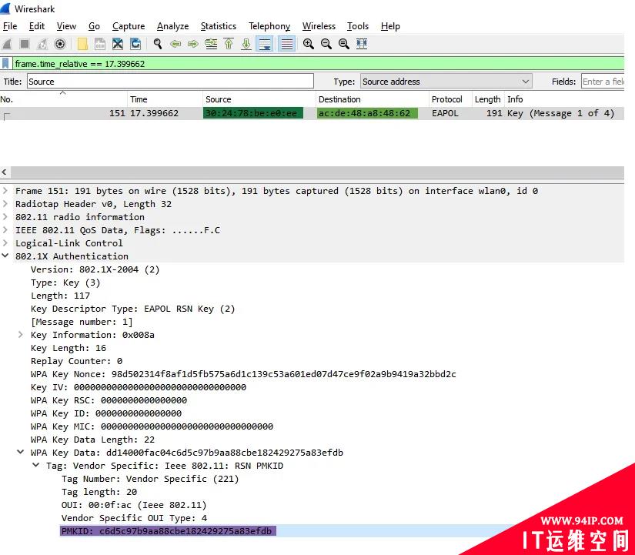Screen dimensions: 635x555
Task: Open the Go menu
Action: [x=94, y=26]
